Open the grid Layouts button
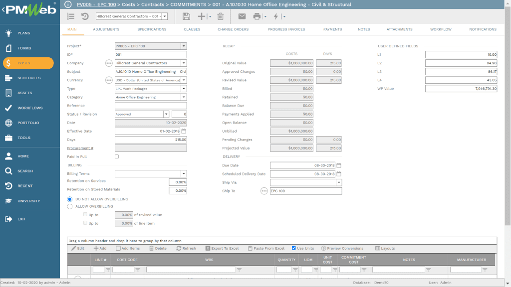511x287 pixels. point(385,248)
